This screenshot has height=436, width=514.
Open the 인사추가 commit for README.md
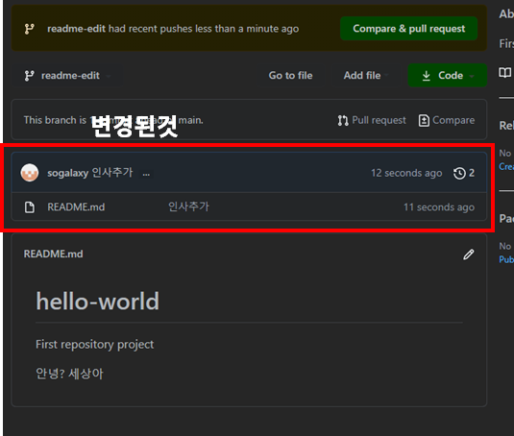(188, 206)
